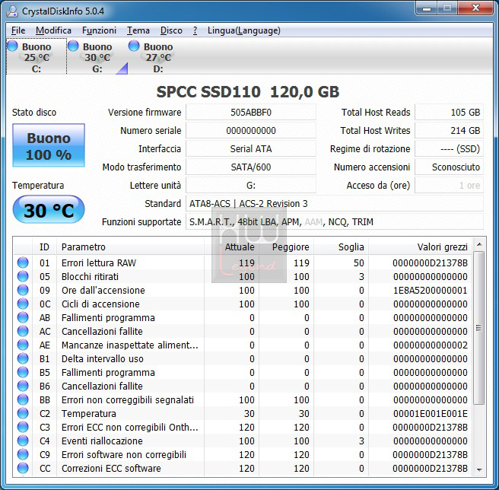Click the Total Host Writes value 214 GB
Image resolution: width=499 pixels, height=490 pixels.
[450, 131]
